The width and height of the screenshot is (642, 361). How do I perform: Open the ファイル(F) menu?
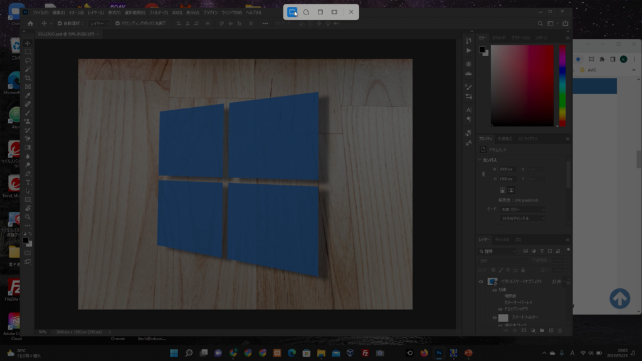41,13
